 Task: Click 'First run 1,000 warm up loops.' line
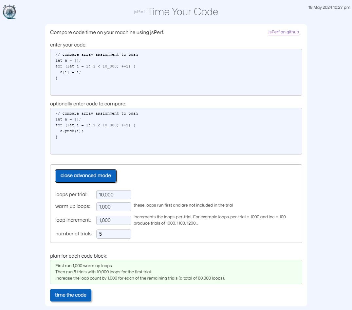coord(84,266)
